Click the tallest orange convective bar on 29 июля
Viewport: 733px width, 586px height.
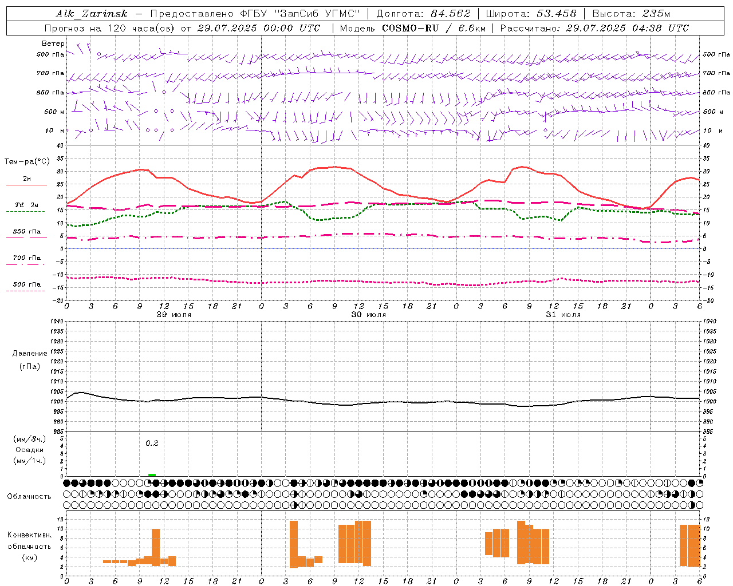(156, 547)
